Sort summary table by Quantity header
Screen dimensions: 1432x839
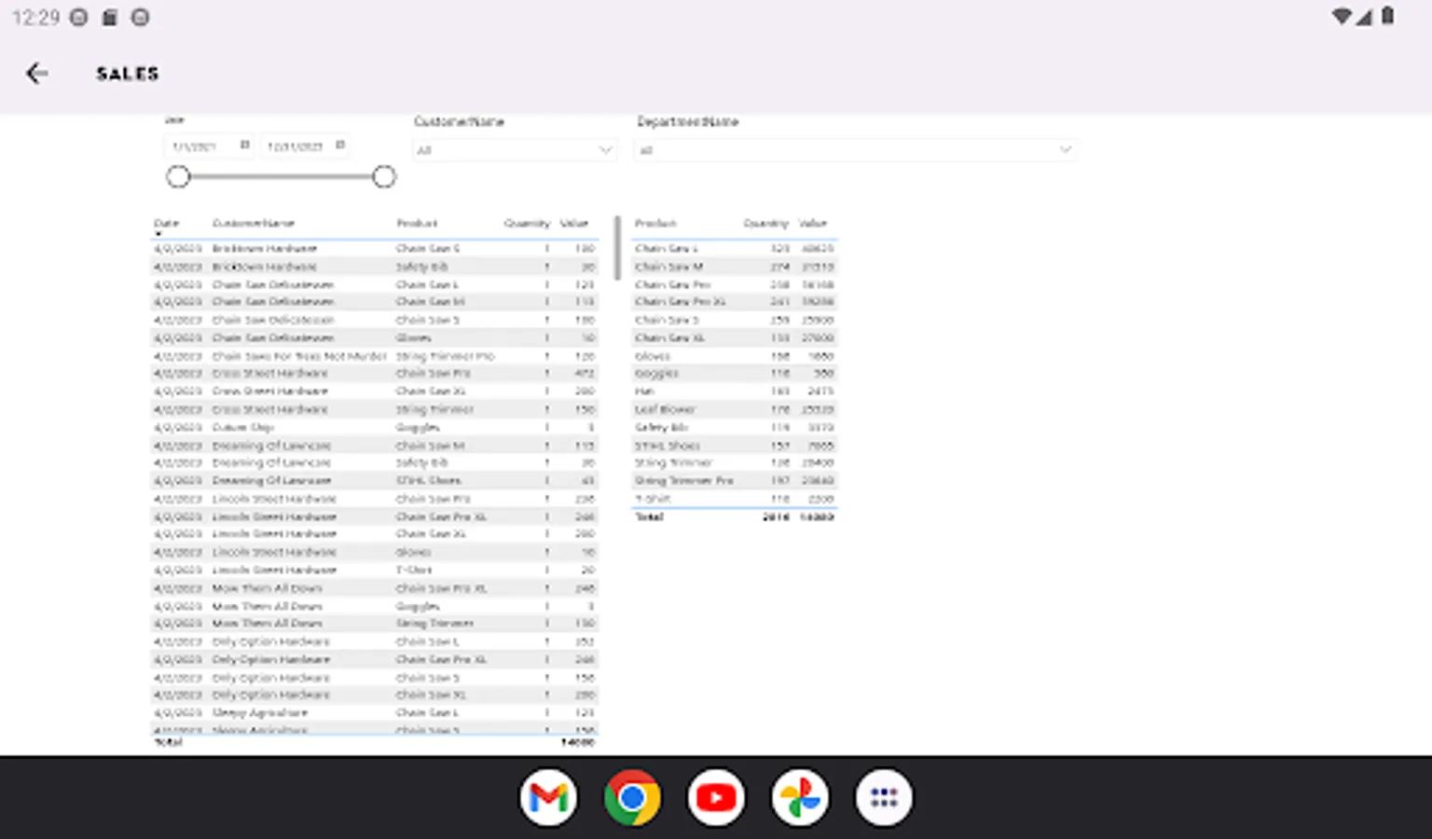(765, 224)
